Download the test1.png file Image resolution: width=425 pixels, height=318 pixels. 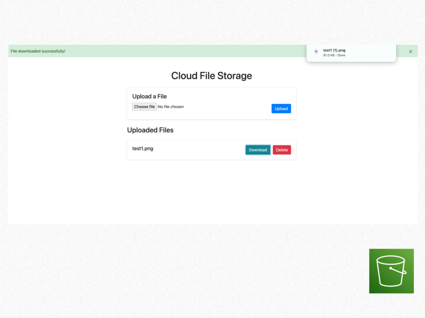pos(258,150)
